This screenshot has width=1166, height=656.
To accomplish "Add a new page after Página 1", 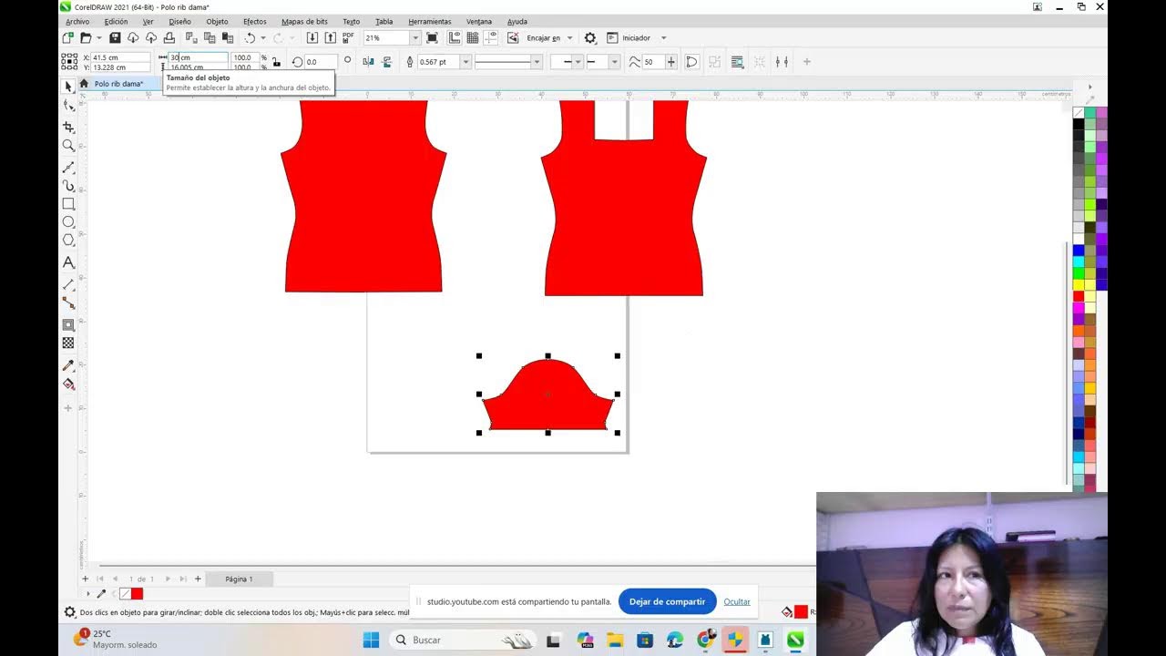I will pos(198,579).
